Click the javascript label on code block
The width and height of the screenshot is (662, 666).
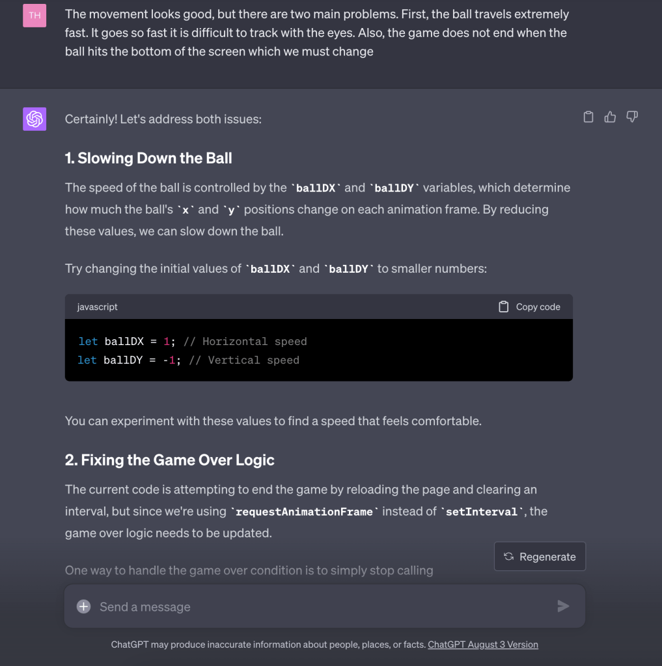pyautogui.click(x=98, y=307)
